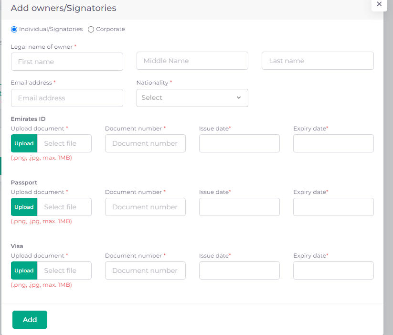Click Visa Document number field
This screenshot has height=335, width=393.
click(x=145, y=270)
